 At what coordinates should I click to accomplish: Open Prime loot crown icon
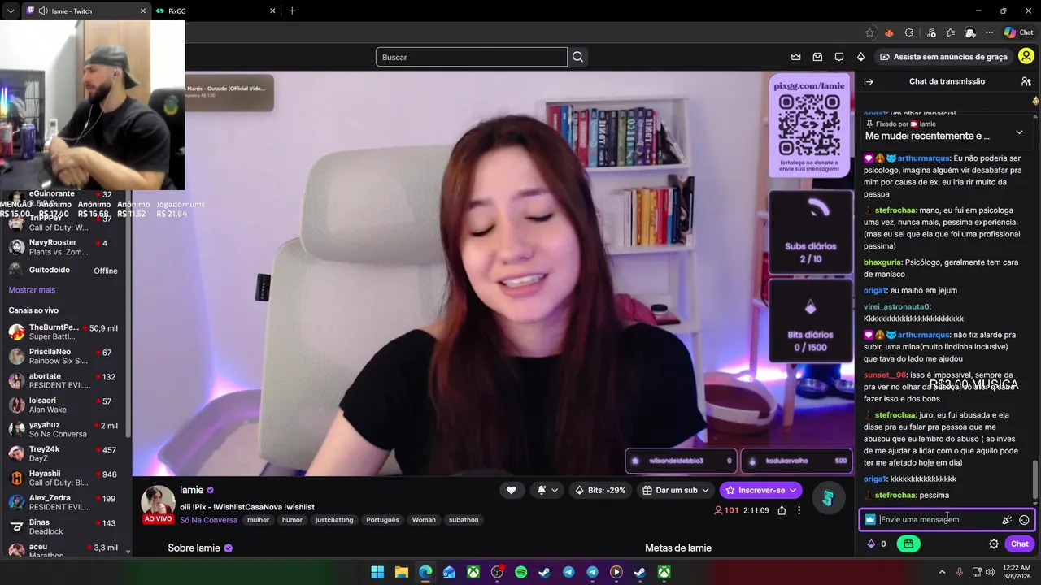[x=795, y=57]
